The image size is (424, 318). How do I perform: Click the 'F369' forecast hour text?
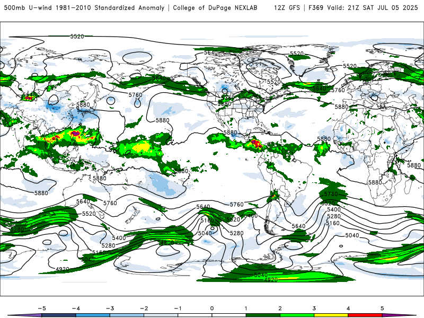pos(316,7)
